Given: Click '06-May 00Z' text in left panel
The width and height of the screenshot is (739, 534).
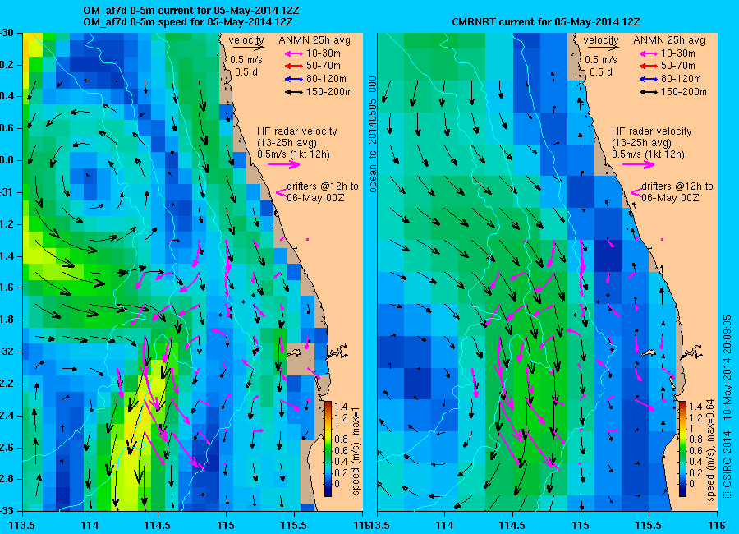Looking at the screenshot, I should point(315,198).
